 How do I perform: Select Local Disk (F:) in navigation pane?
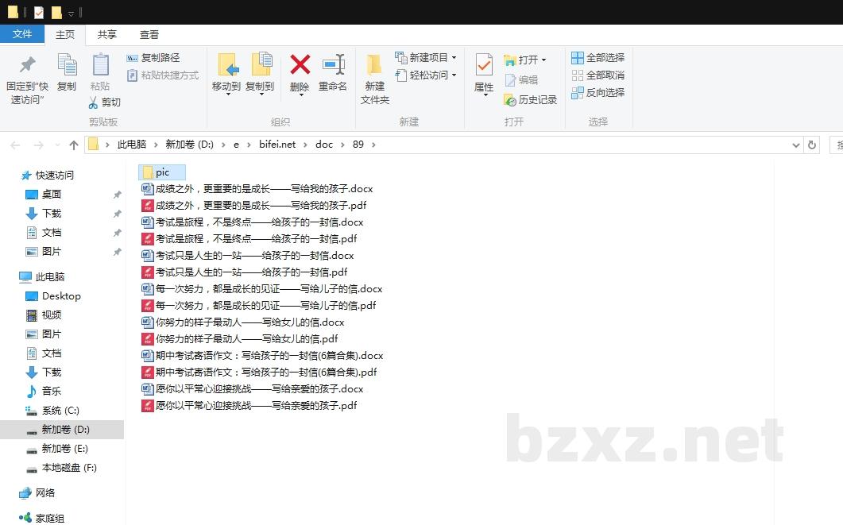click(69, 468)
